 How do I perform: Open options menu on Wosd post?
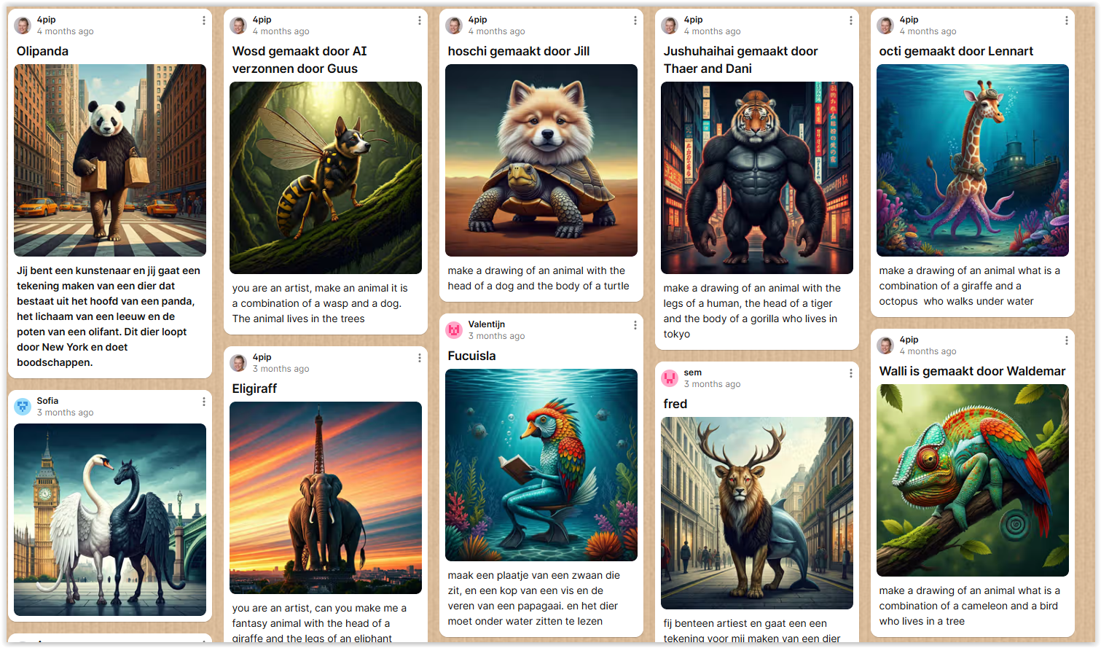pyautogui.click(x=419, y=20)
